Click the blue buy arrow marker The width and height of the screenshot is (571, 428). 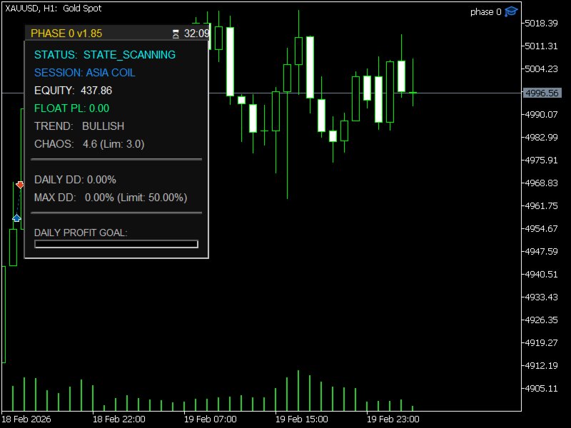click(x=16, y=218)
